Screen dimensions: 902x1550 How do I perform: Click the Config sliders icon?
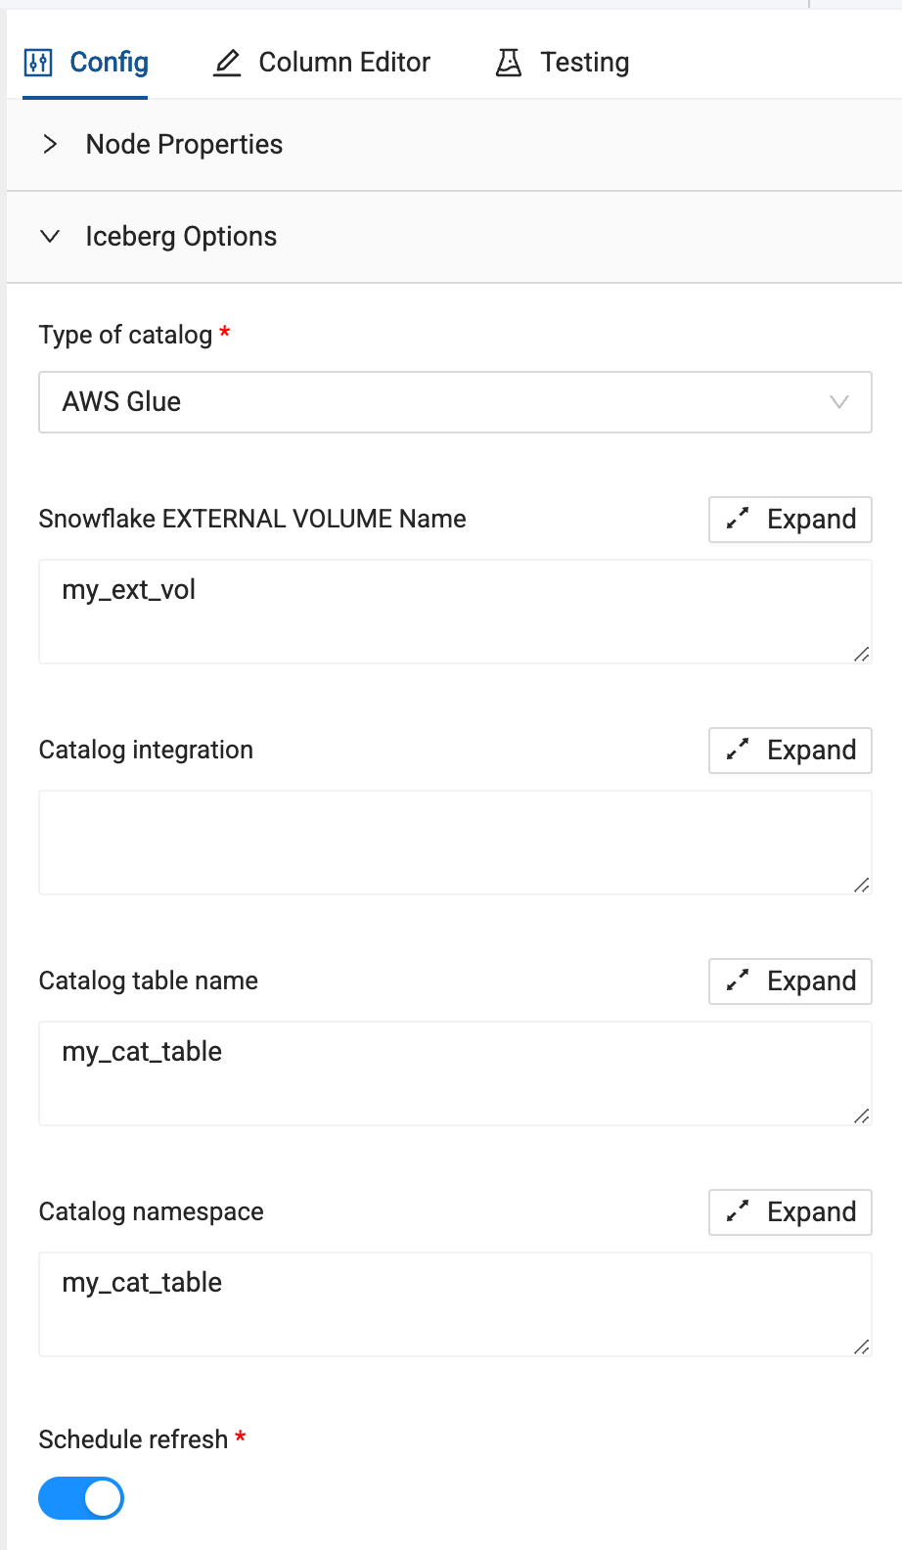pyautogui.click(x=37, y=63)
